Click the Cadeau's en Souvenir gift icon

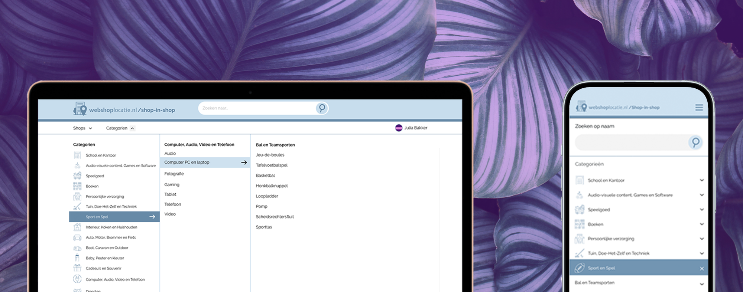coord(77,268)
